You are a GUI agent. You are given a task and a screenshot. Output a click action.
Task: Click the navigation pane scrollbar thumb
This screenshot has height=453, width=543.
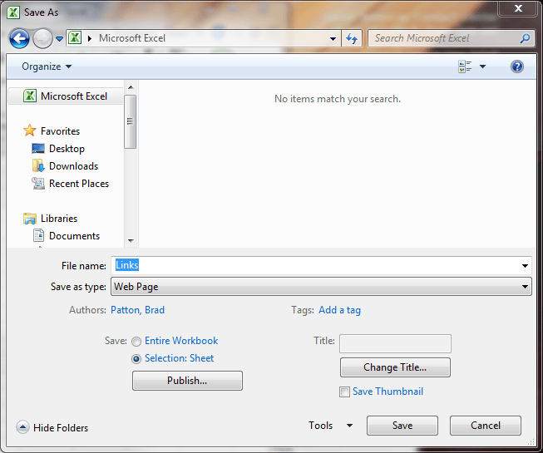pos(131,121)
